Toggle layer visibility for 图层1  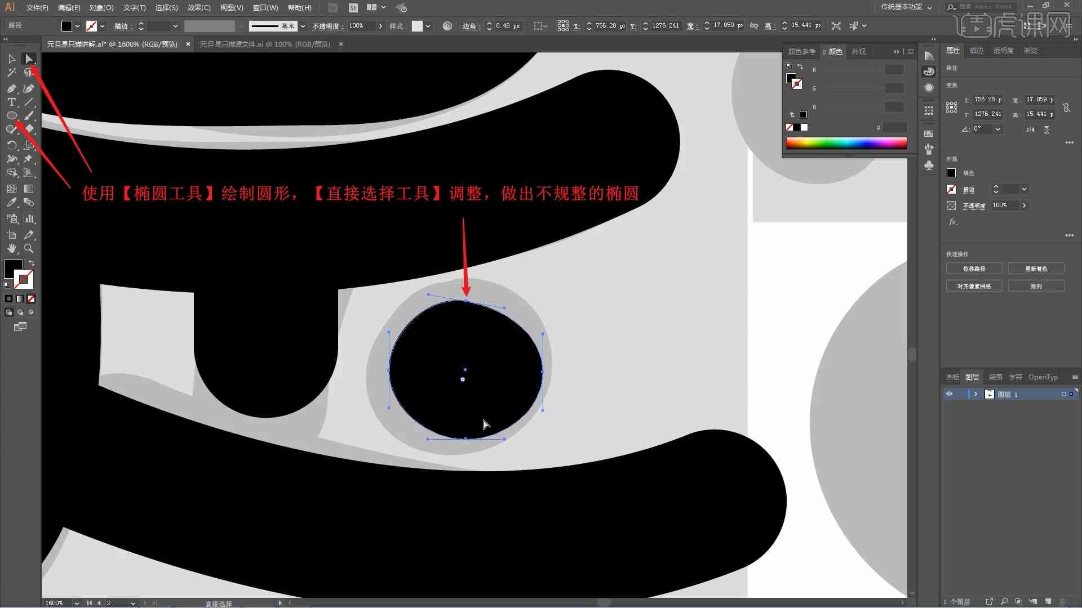click(x=951, y=394)
